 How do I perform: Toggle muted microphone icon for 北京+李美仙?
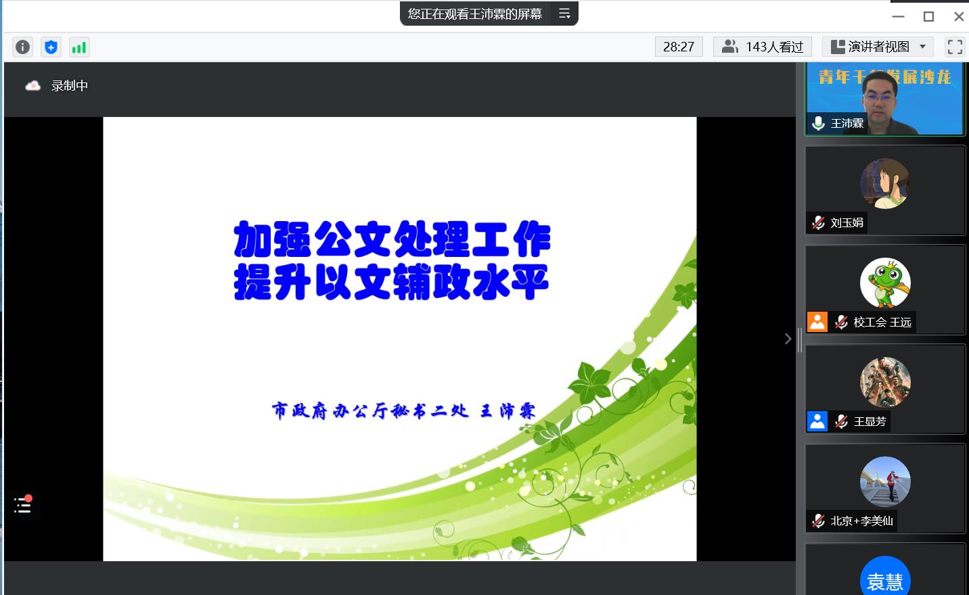pos(818,521)
